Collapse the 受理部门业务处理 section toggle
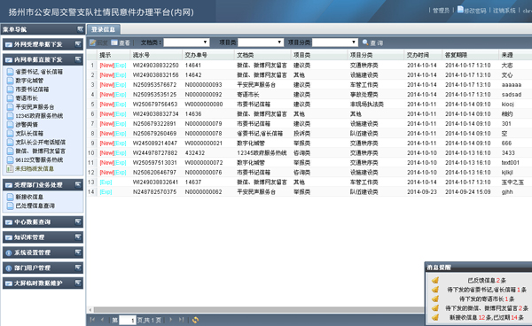 (x=78, y=184)
